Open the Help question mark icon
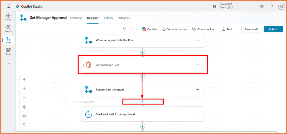The width and height of the screenshot is (287, 134). tap(272, 6)
